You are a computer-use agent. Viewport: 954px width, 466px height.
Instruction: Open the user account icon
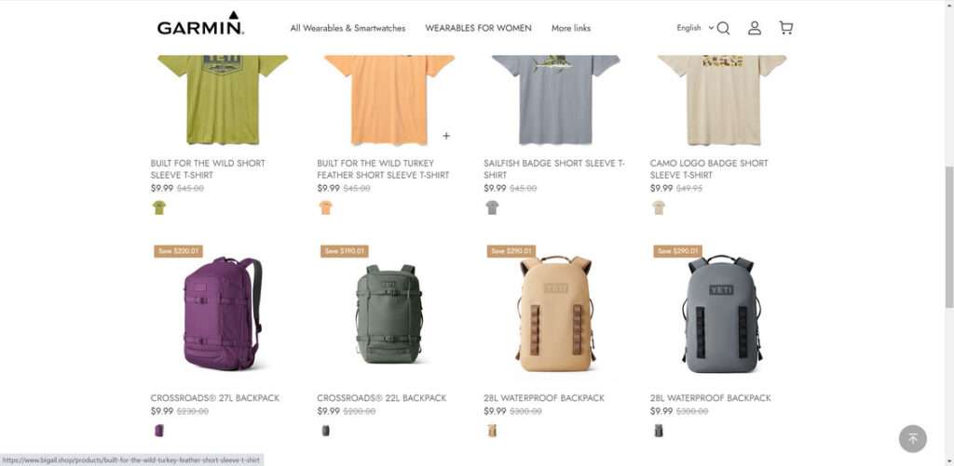pos(755,28)
